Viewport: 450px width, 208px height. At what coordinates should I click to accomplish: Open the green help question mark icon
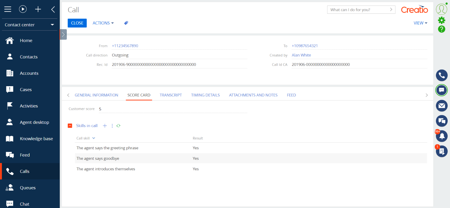click(x=442, y=29)
